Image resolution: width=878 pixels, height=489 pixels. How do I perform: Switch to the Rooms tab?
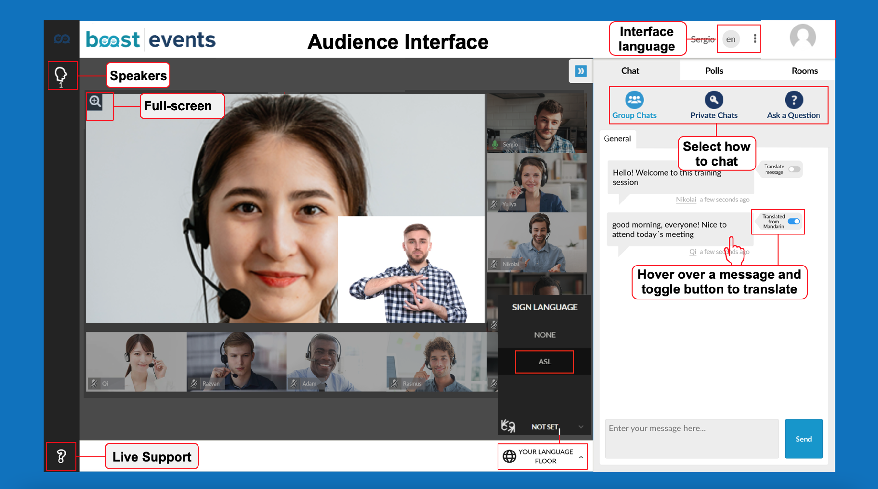pos(804,71)
